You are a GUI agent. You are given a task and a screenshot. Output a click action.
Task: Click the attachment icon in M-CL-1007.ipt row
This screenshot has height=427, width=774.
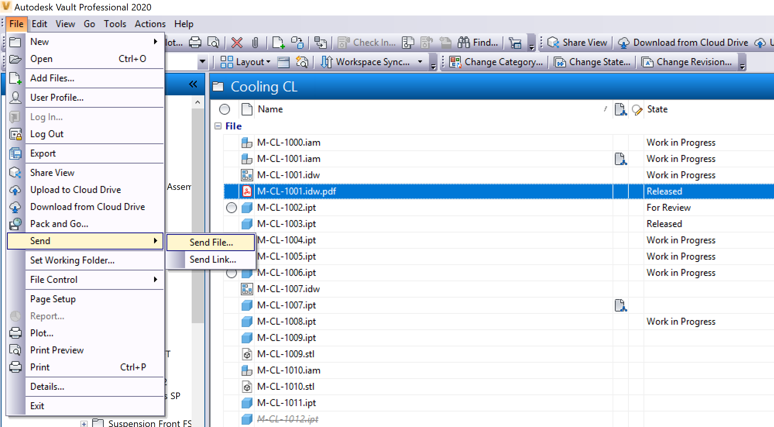[x=621, y=305]
